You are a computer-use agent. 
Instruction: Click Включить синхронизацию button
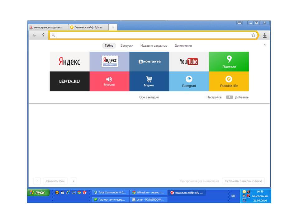point(243,181)
